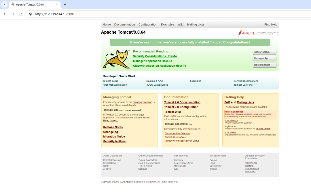Open the Servlet Specifications link
The height and width of the screenshot is (194, 311).
(x=246, y=81)
